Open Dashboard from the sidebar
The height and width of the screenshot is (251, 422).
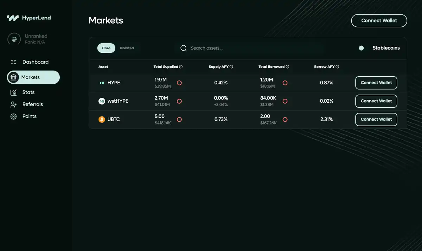35,62
